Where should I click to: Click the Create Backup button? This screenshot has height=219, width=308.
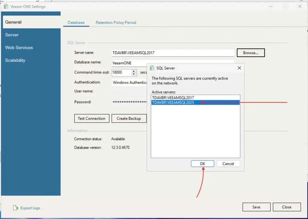pyautogui.click(x=129, y=119)
